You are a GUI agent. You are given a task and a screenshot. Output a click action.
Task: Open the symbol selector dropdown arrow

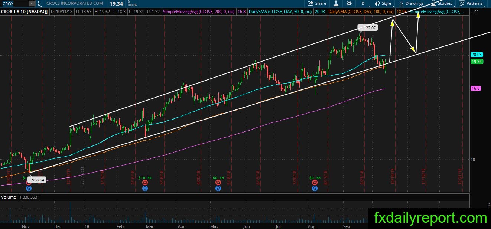[x=31, y=3]
